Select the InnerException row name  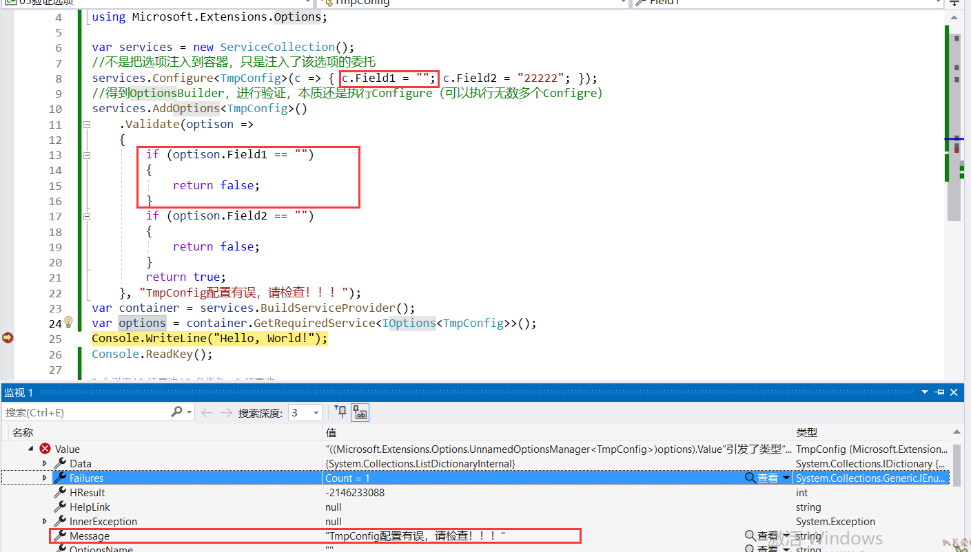(x=103, y=521)
